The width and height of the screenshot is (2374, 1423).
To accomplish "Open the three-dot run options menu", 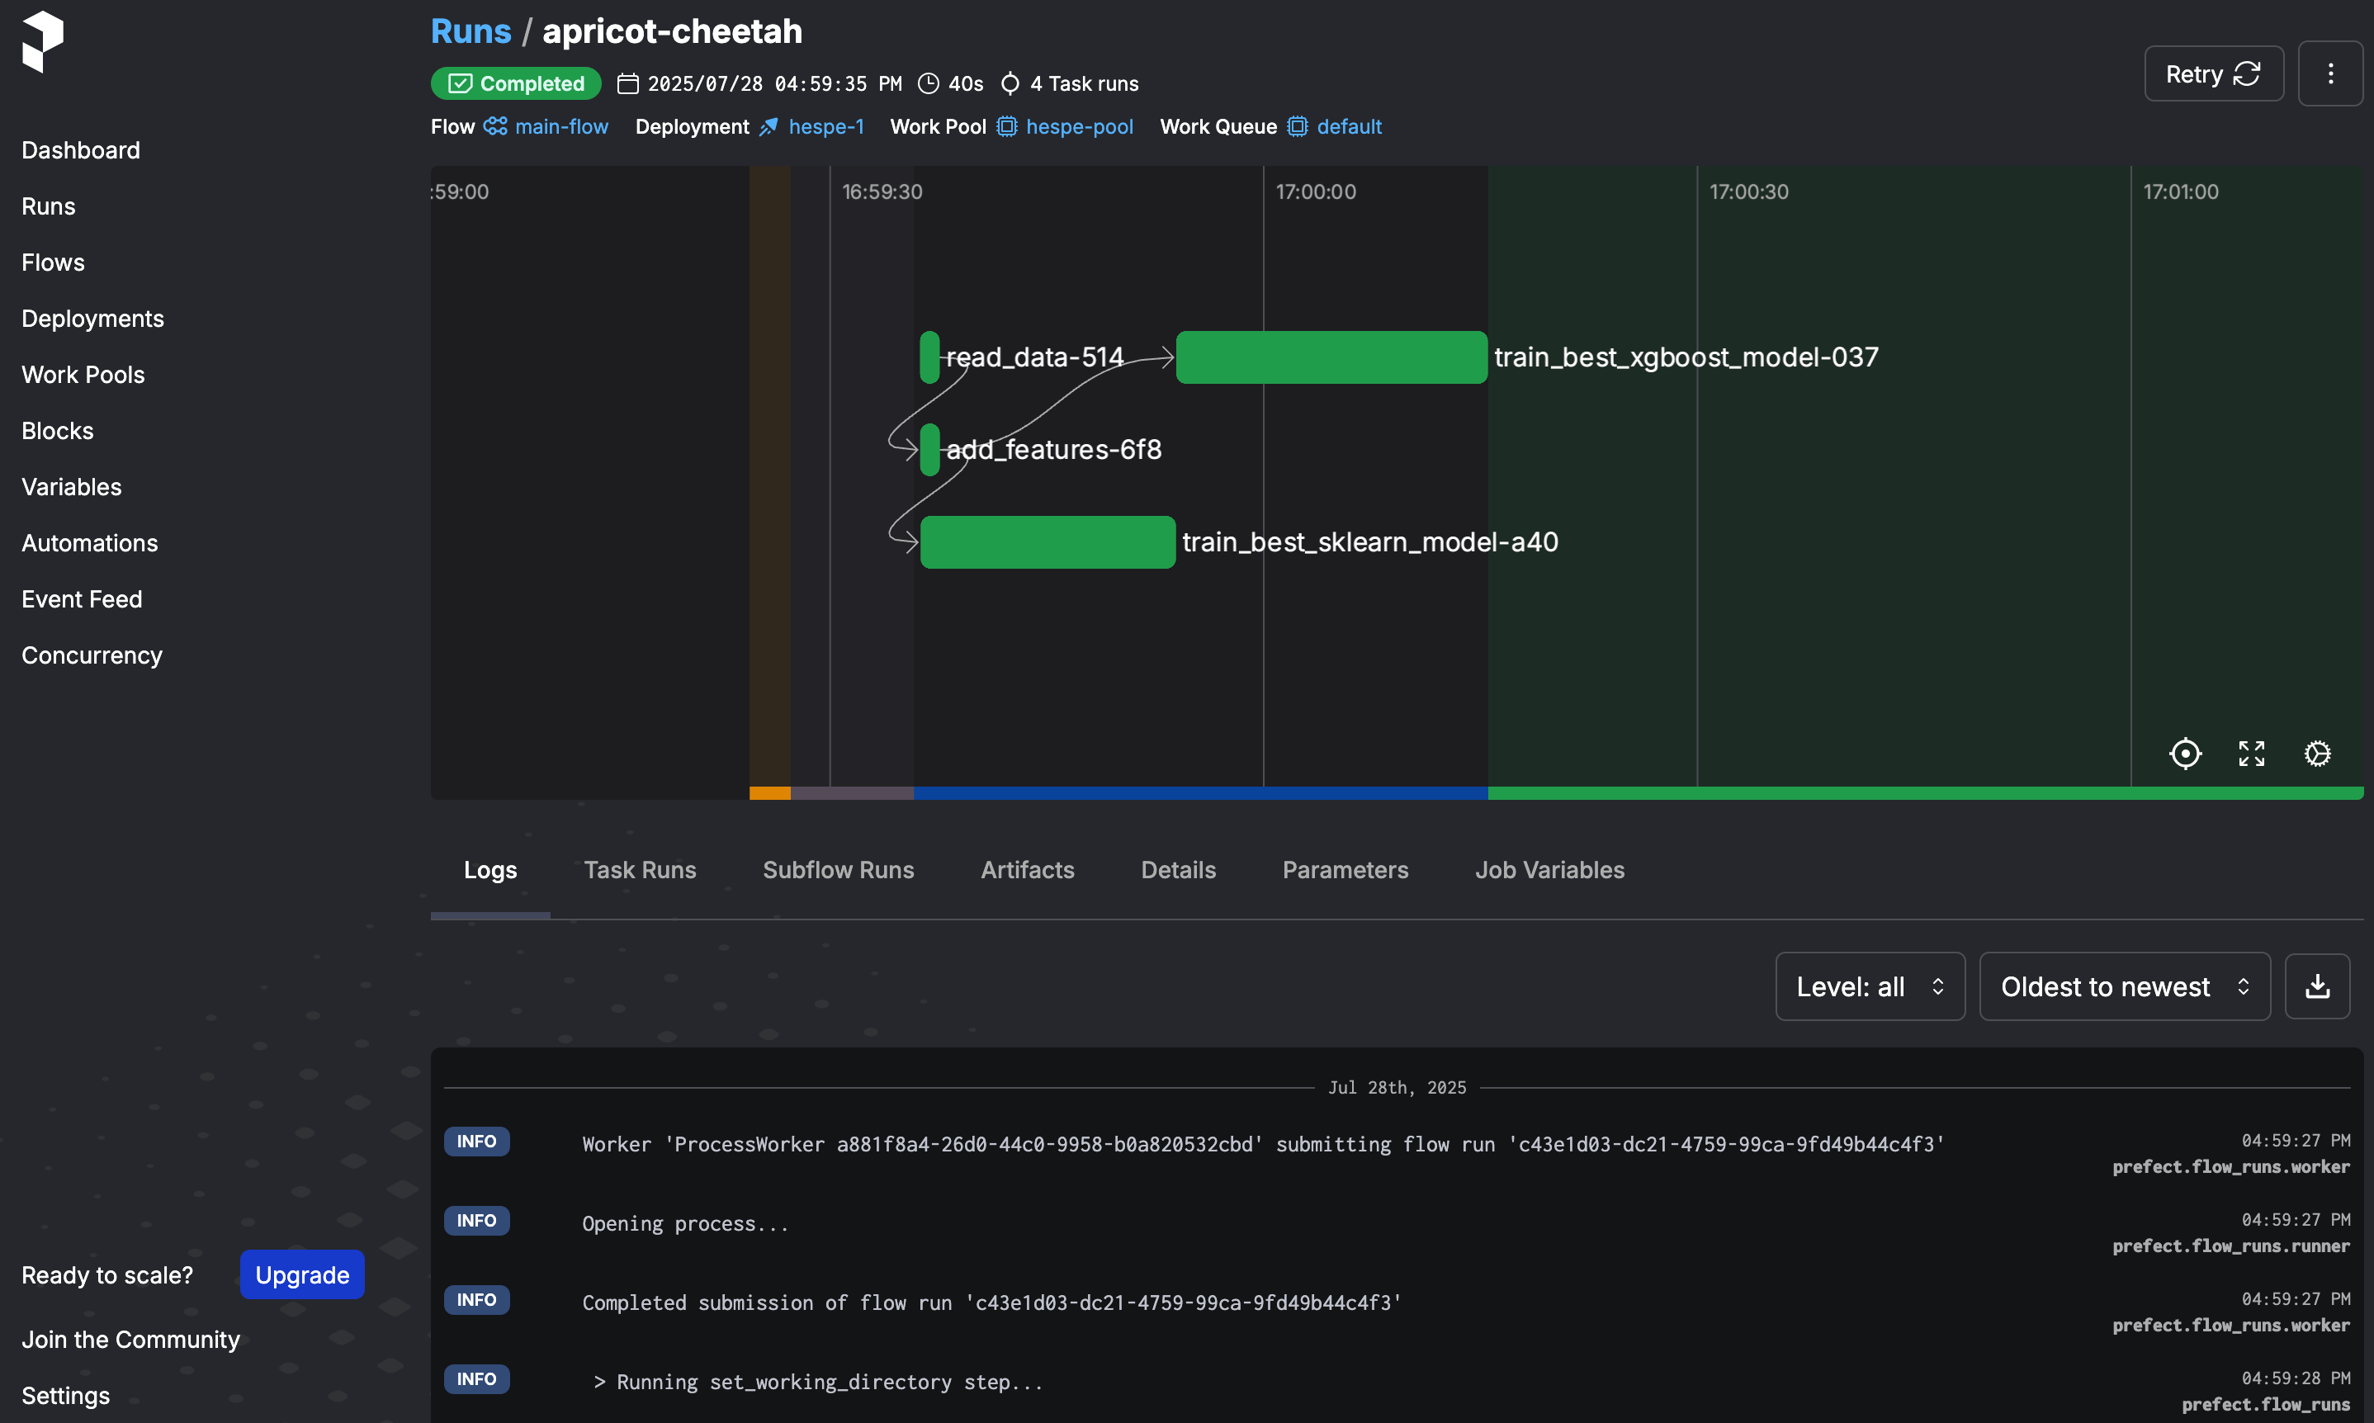I will pyautogui.click(x=2330, y=73).
